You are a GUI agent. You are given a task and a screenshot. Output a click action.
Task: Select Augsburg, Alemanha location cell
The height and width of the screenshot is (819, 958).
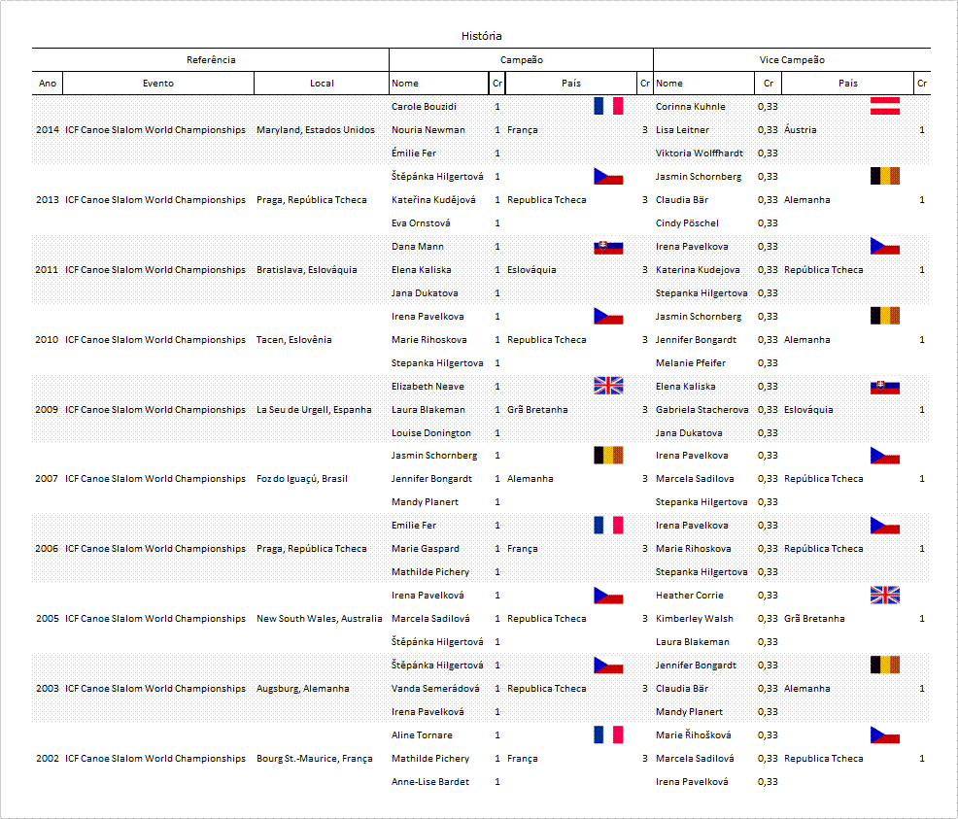point(302,688)
